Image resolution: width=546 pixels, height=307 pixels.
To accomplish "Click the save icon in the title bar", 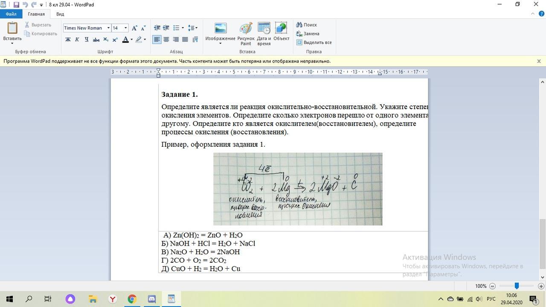I will click(x=16, y=5).
